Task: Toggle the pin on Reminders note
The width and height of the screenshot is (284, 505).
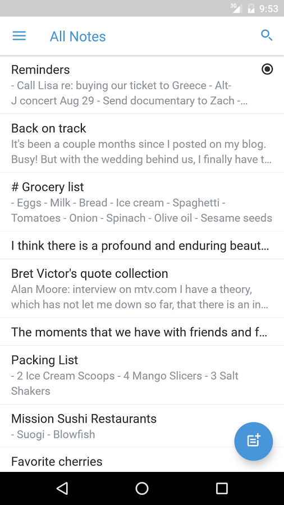Action: 267,69
